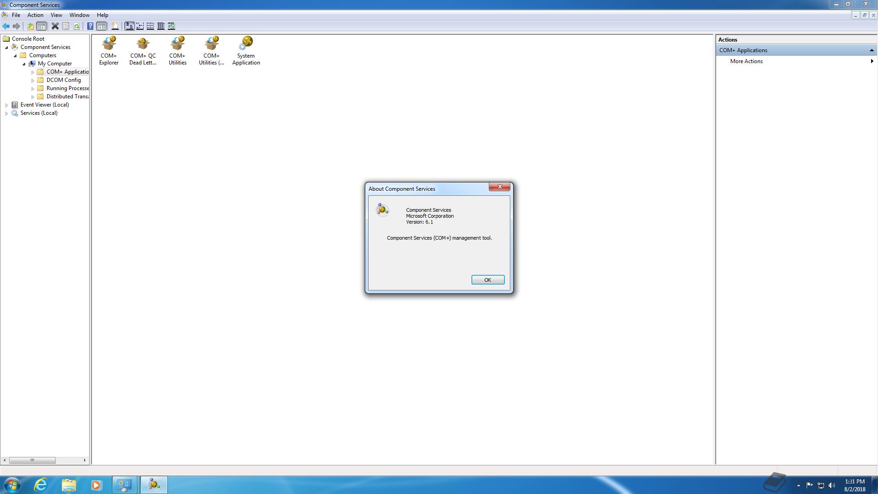Click the network tray icon
Screen dimensions: 878x494
[x=821, y=485]
